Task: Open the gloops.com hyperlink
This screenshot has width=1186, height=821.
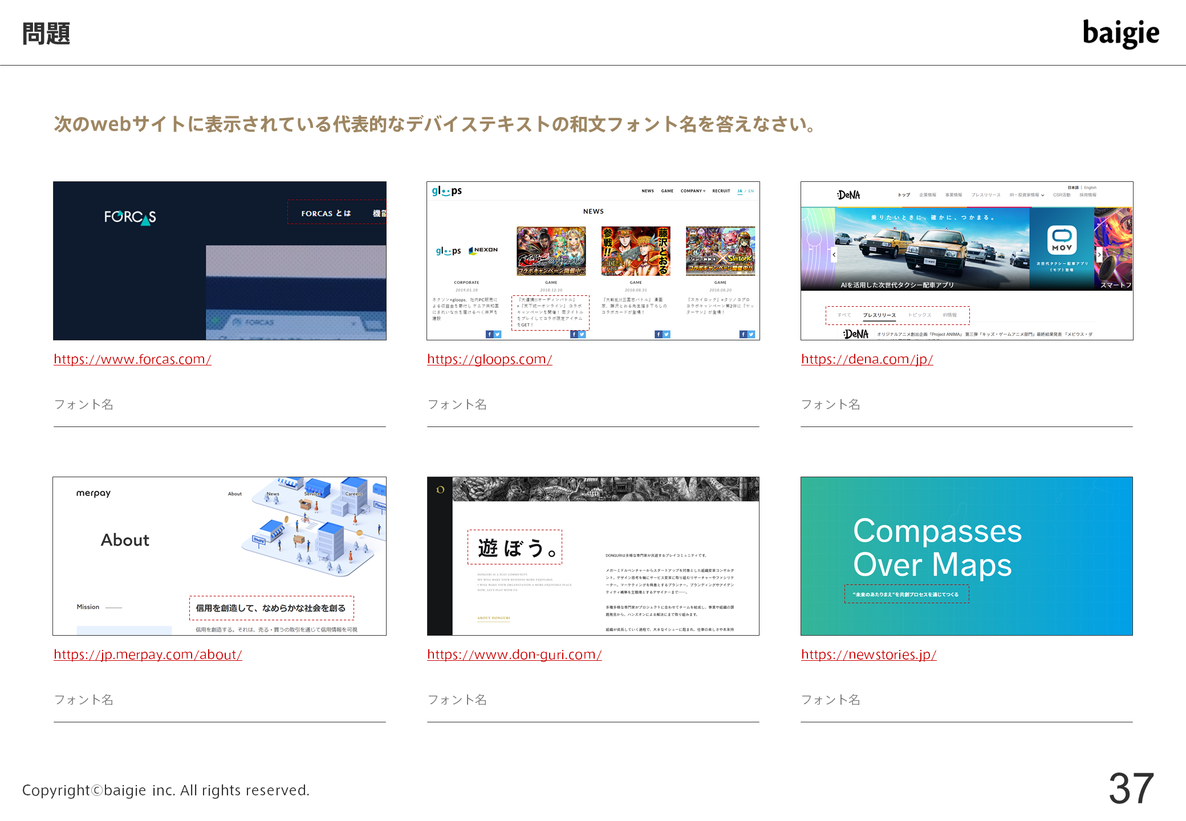Action: click(x=489, y=359)
